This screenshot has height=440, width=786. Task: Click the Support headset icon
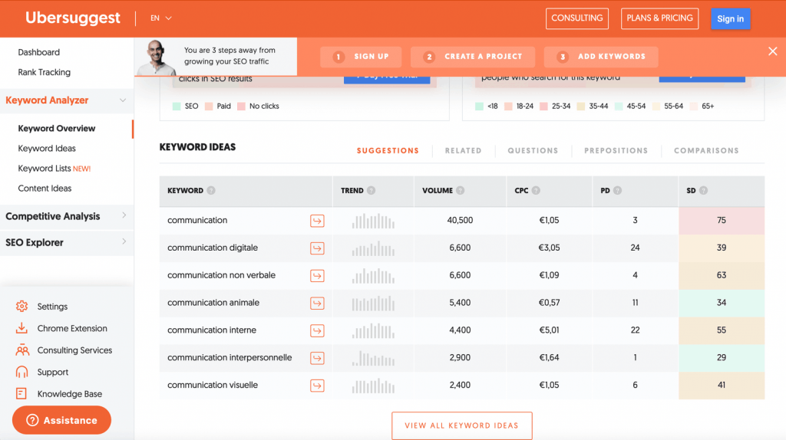(21, 372)
